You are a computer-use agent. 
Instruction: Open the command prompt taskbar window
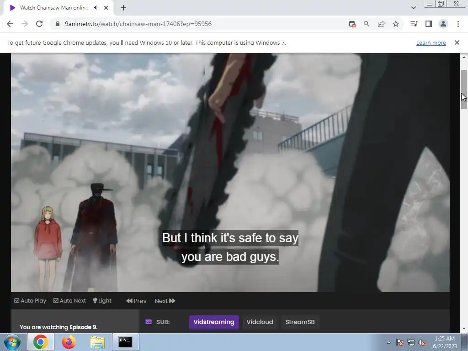[x=125, y=342]
